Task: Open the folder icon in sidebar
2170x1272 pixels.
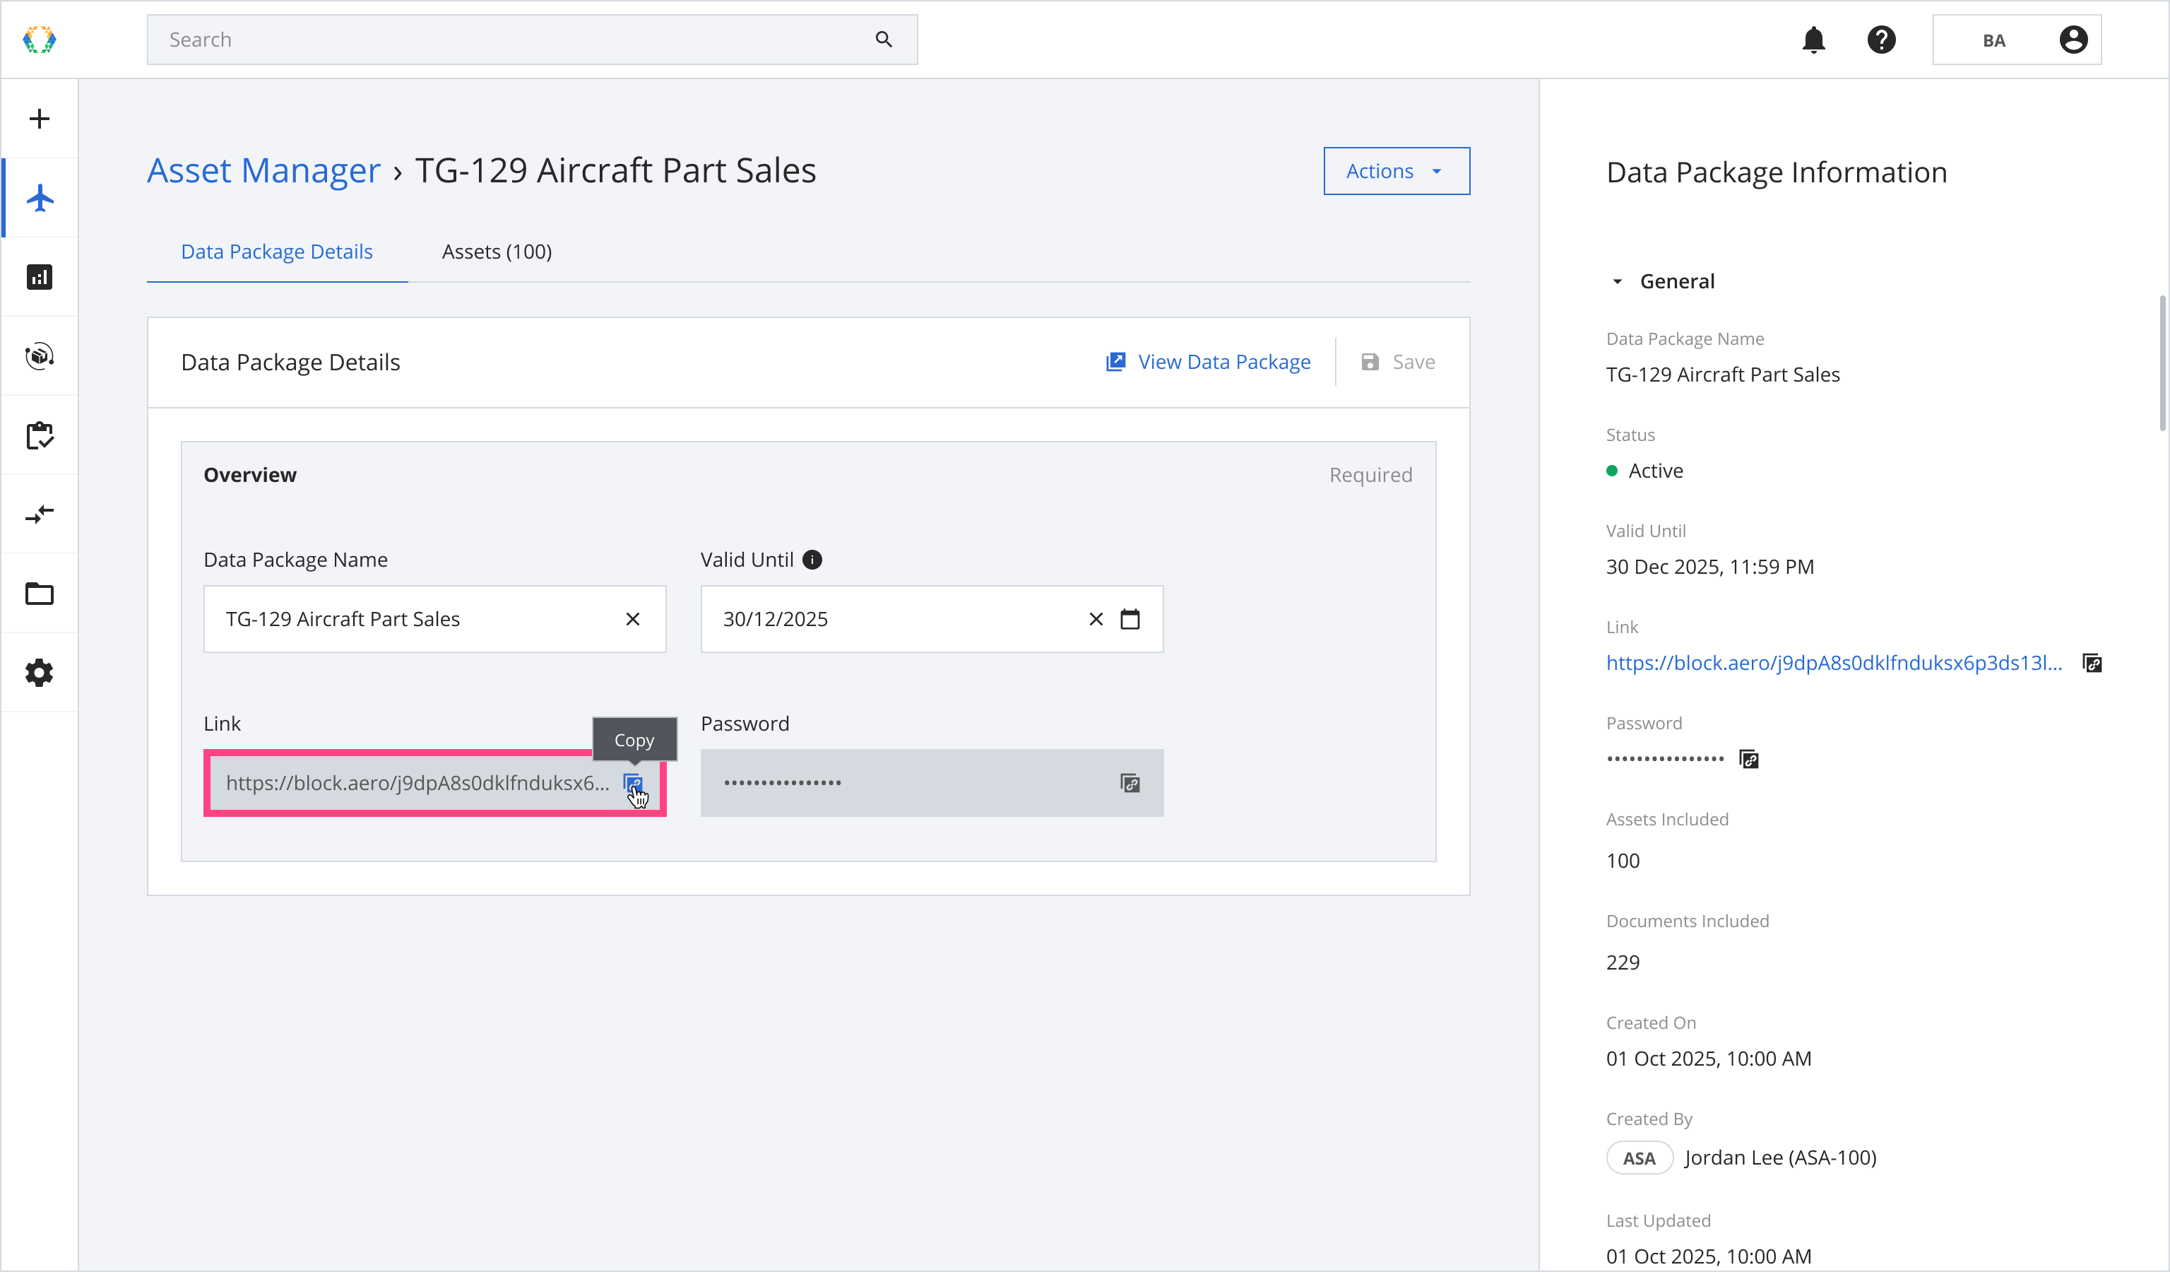Action: point(40,594)
